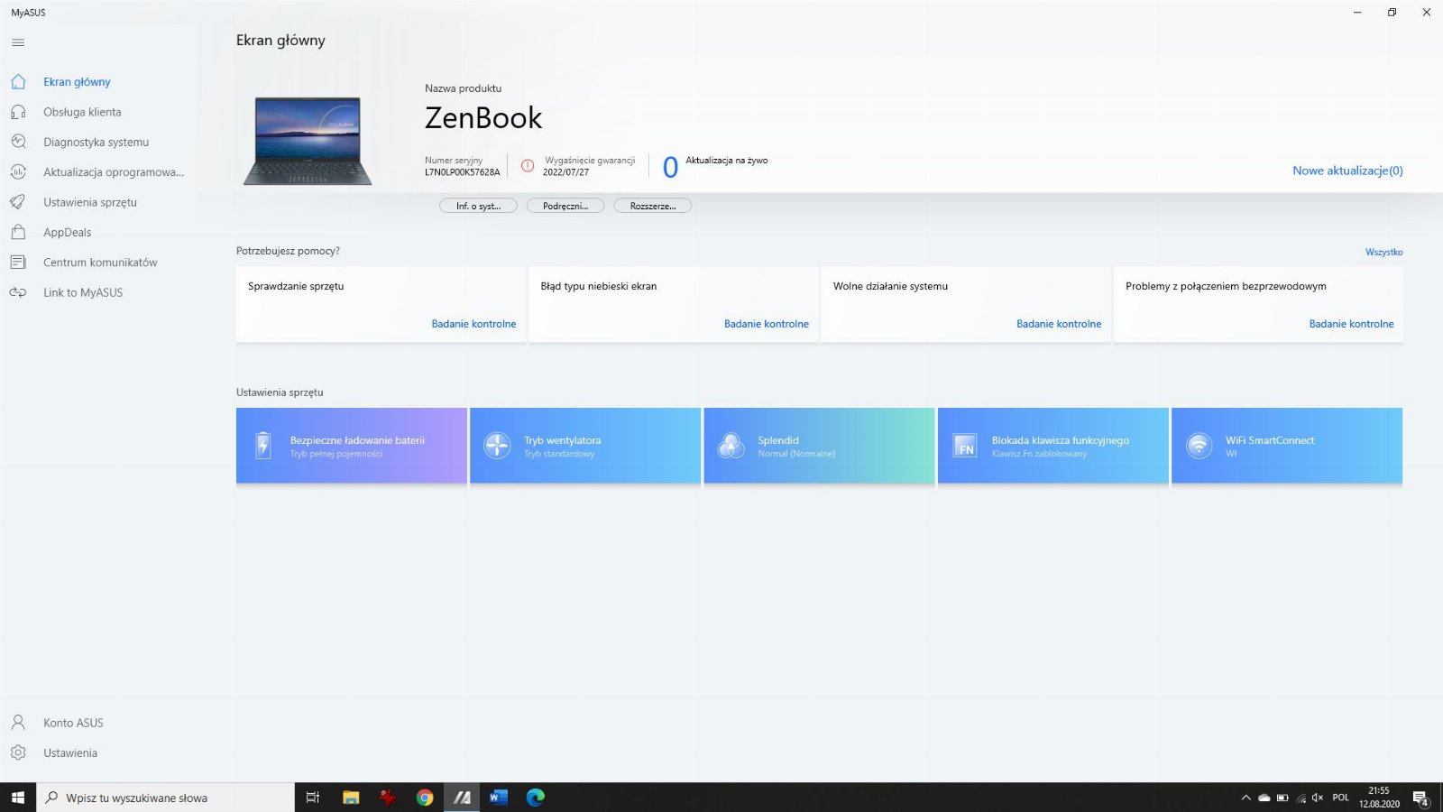Open Centrum komunikatów

point(100,263)
